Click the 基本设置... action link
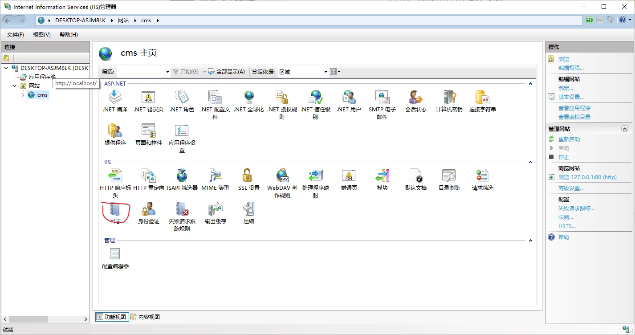Screen dimensions: 635x335 click(x=571, y=97)
